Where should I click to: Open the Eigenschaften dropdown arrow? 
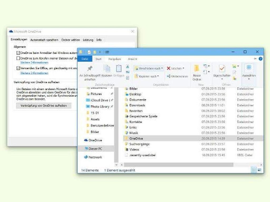(222, 79)
